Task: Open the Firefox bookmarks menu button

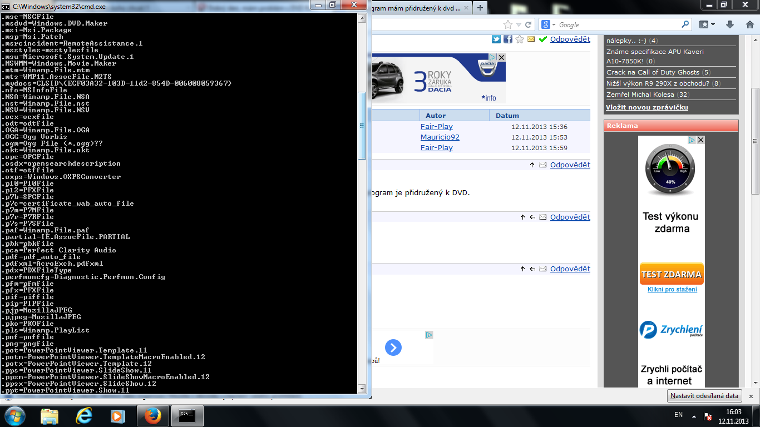Action: click(x=707, y=24)
